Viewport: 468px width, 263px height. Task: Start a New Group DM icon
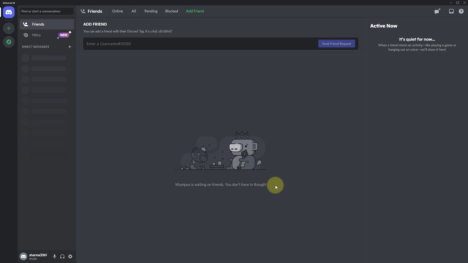437,11
